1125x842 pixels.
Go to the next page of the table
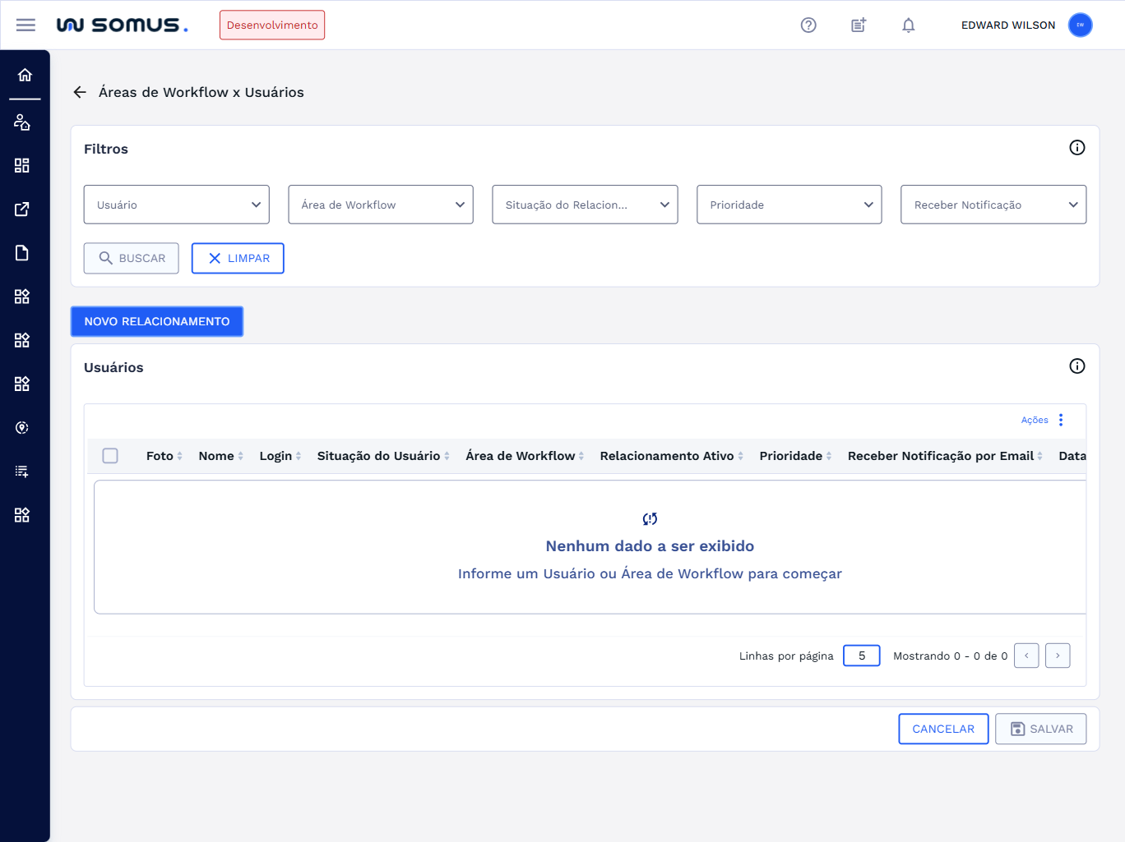(x=1057, y=656)
